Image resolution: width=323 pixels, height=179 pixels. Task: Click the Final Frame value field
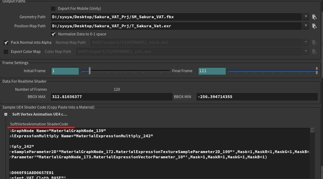pyautogui.click(x=212, y=71)
